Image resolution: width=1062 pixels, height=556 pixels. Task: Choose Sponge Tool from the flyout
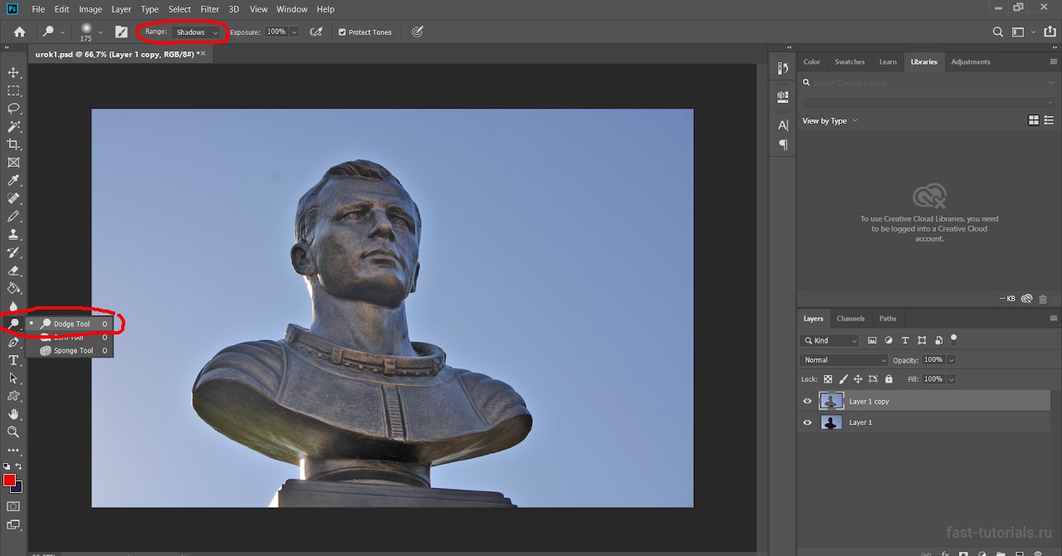point(73,351)
